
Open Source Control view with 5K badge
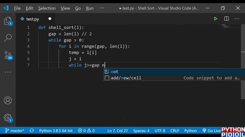click(8, 55)
